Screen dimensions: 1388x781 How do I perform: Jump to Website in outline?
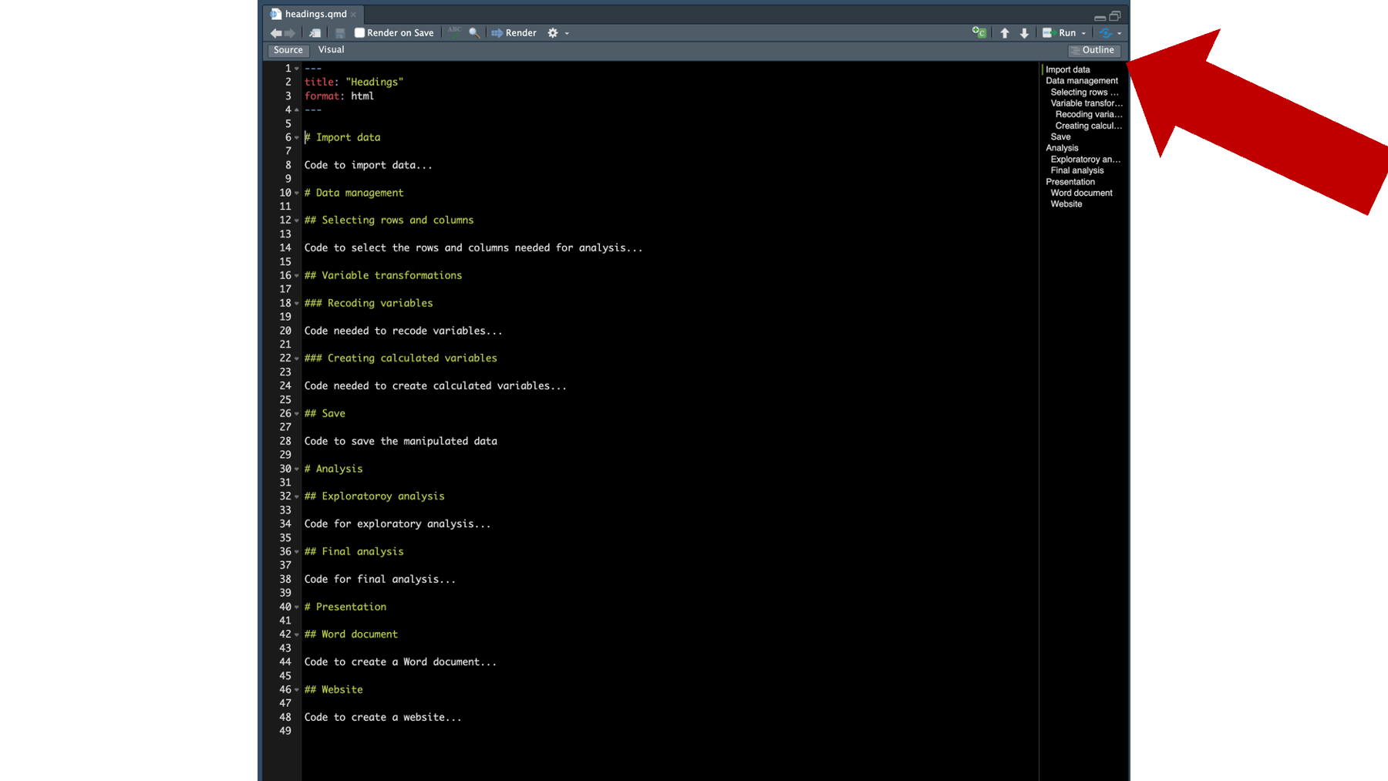(x=1066, y=204)
